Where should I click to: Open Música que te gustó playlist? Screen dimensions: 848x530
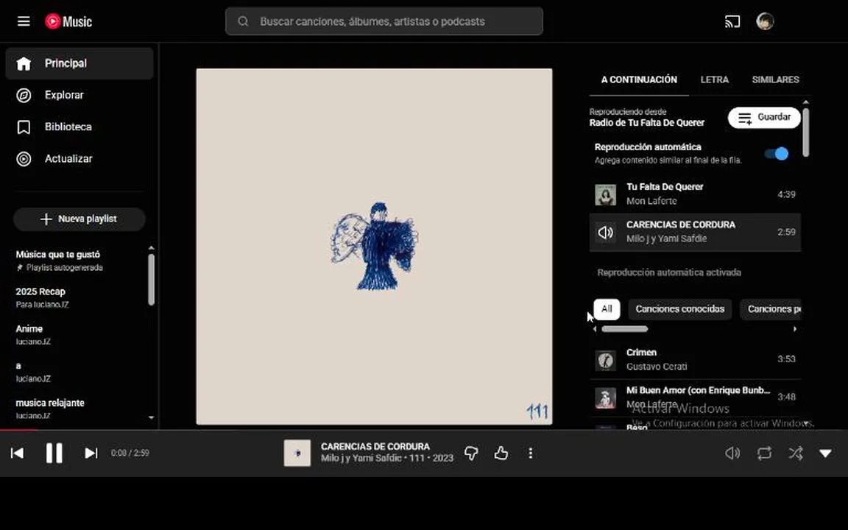(x=79, y=260)
